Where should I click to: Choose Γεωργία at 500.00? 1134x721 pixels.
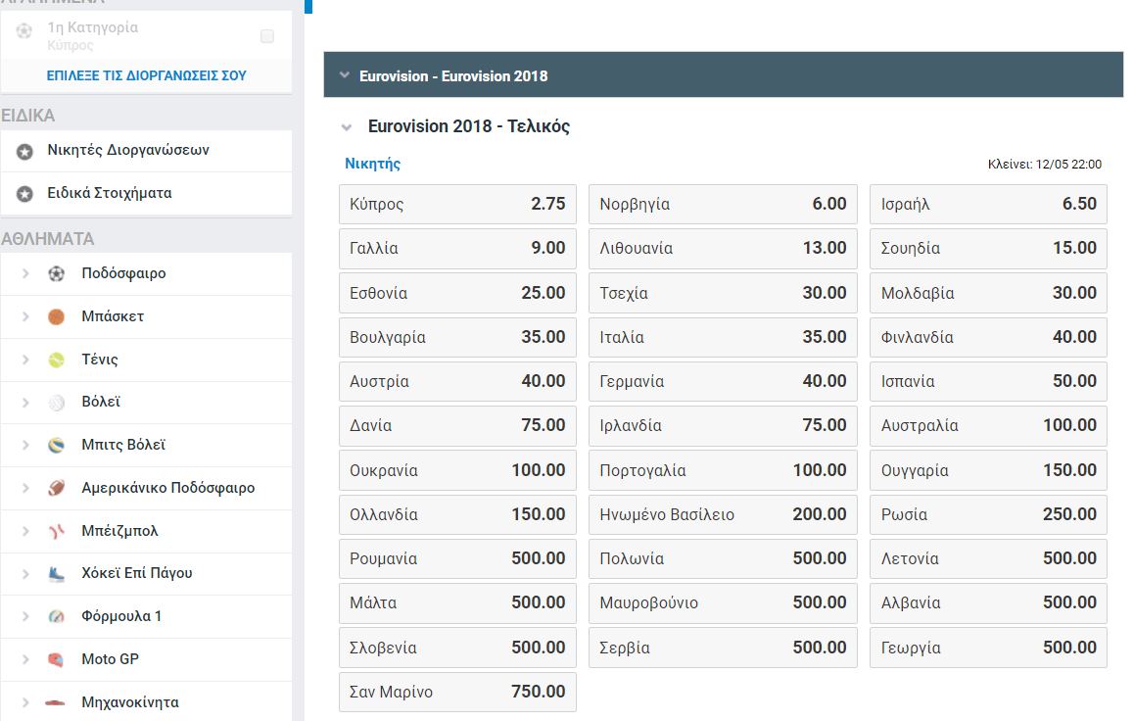pos(988,648)
